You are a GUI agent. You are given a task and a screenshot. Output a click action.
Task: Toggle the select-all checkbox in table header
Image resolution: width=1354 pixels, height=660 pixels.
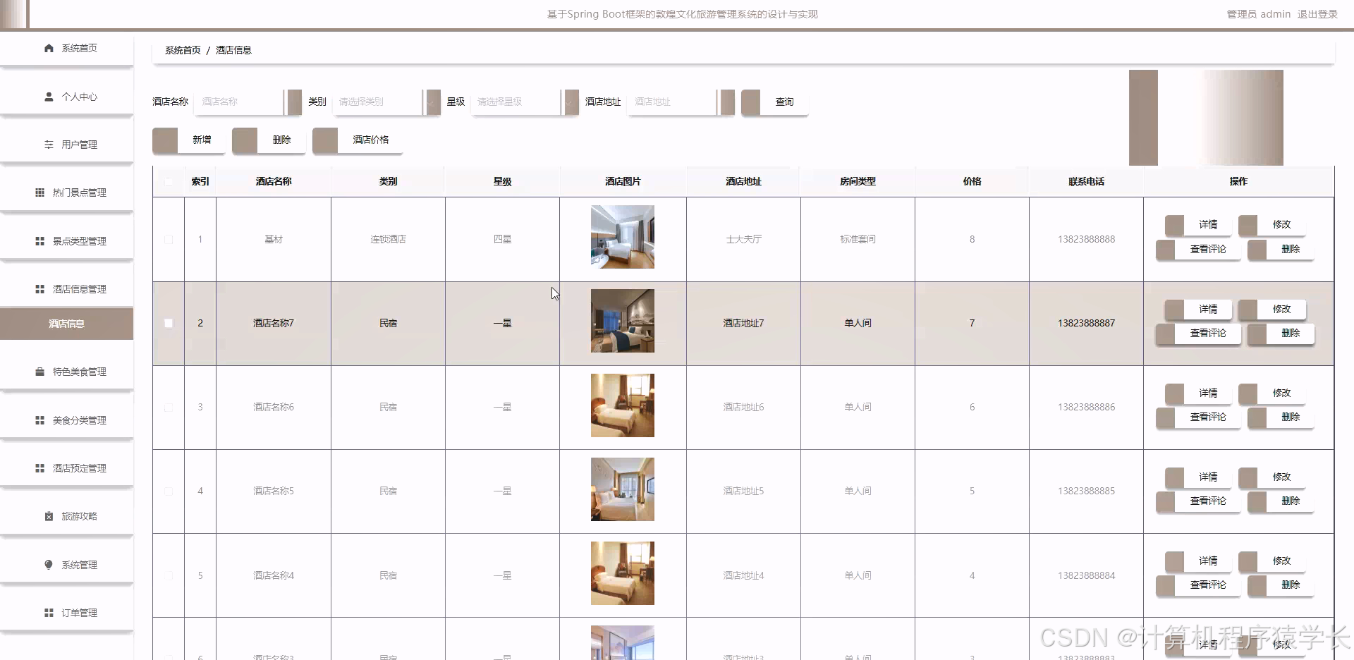(x=169, y=181)
